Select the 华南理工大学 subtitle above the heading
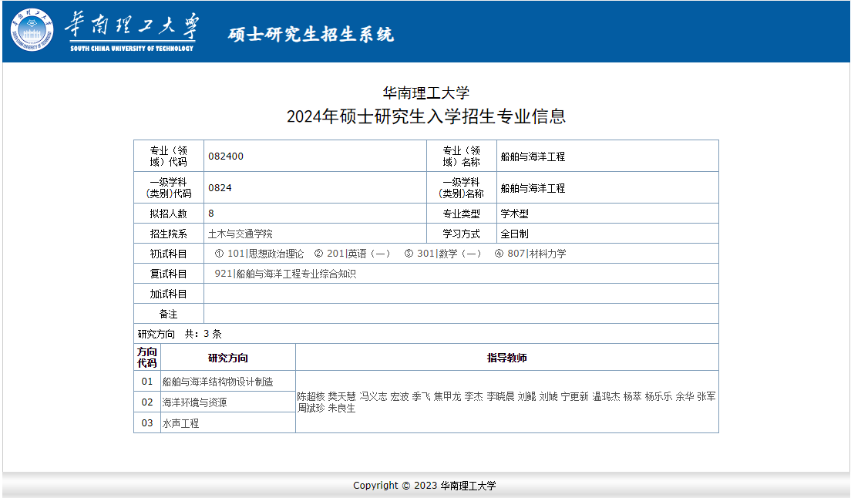Viewport: 851px width, 498px height. 426,93
